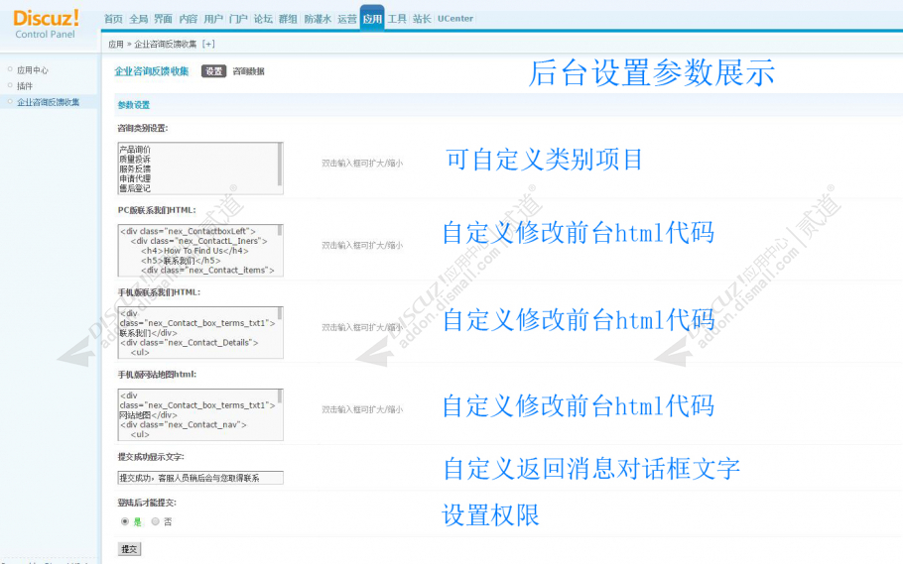Open the 内容 top menu
Image resolution: width=903 pixels, height=564 pixels.
tap(188, 19)
